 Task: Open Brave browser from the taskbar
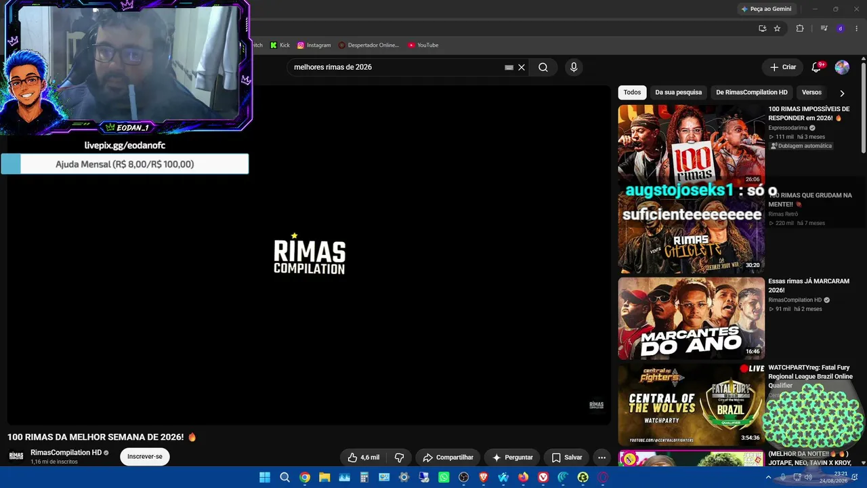(484, 477)
